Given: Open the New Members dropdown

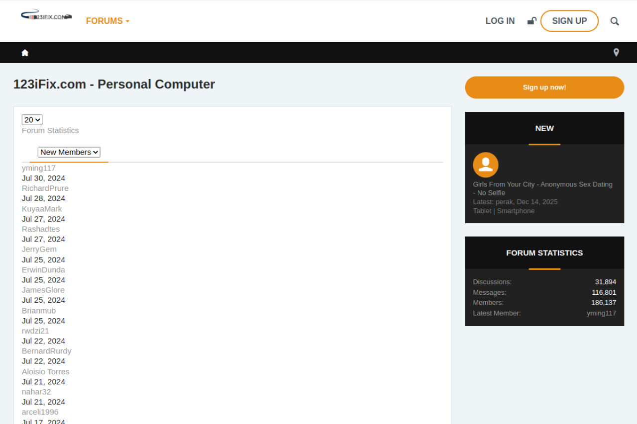Looking at the screenshot, I should click(69, 152).
